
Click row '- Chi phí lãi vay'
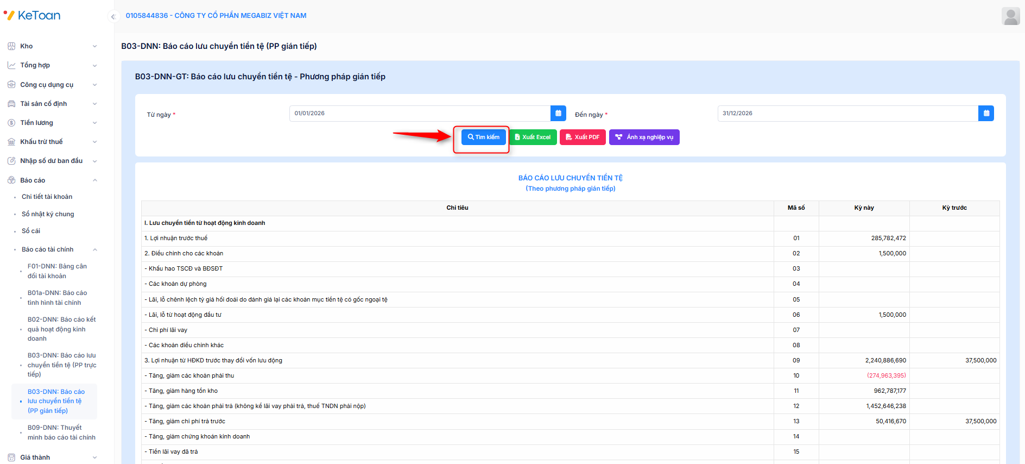pos(571,330)
